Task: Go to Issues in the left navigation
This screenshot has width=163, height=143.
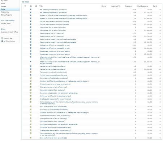Action: (3, 6)
